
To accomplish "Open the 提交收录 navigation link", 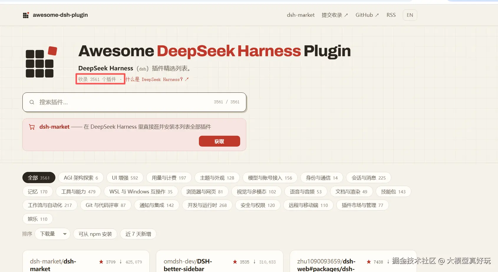I will tap(335, 15).
